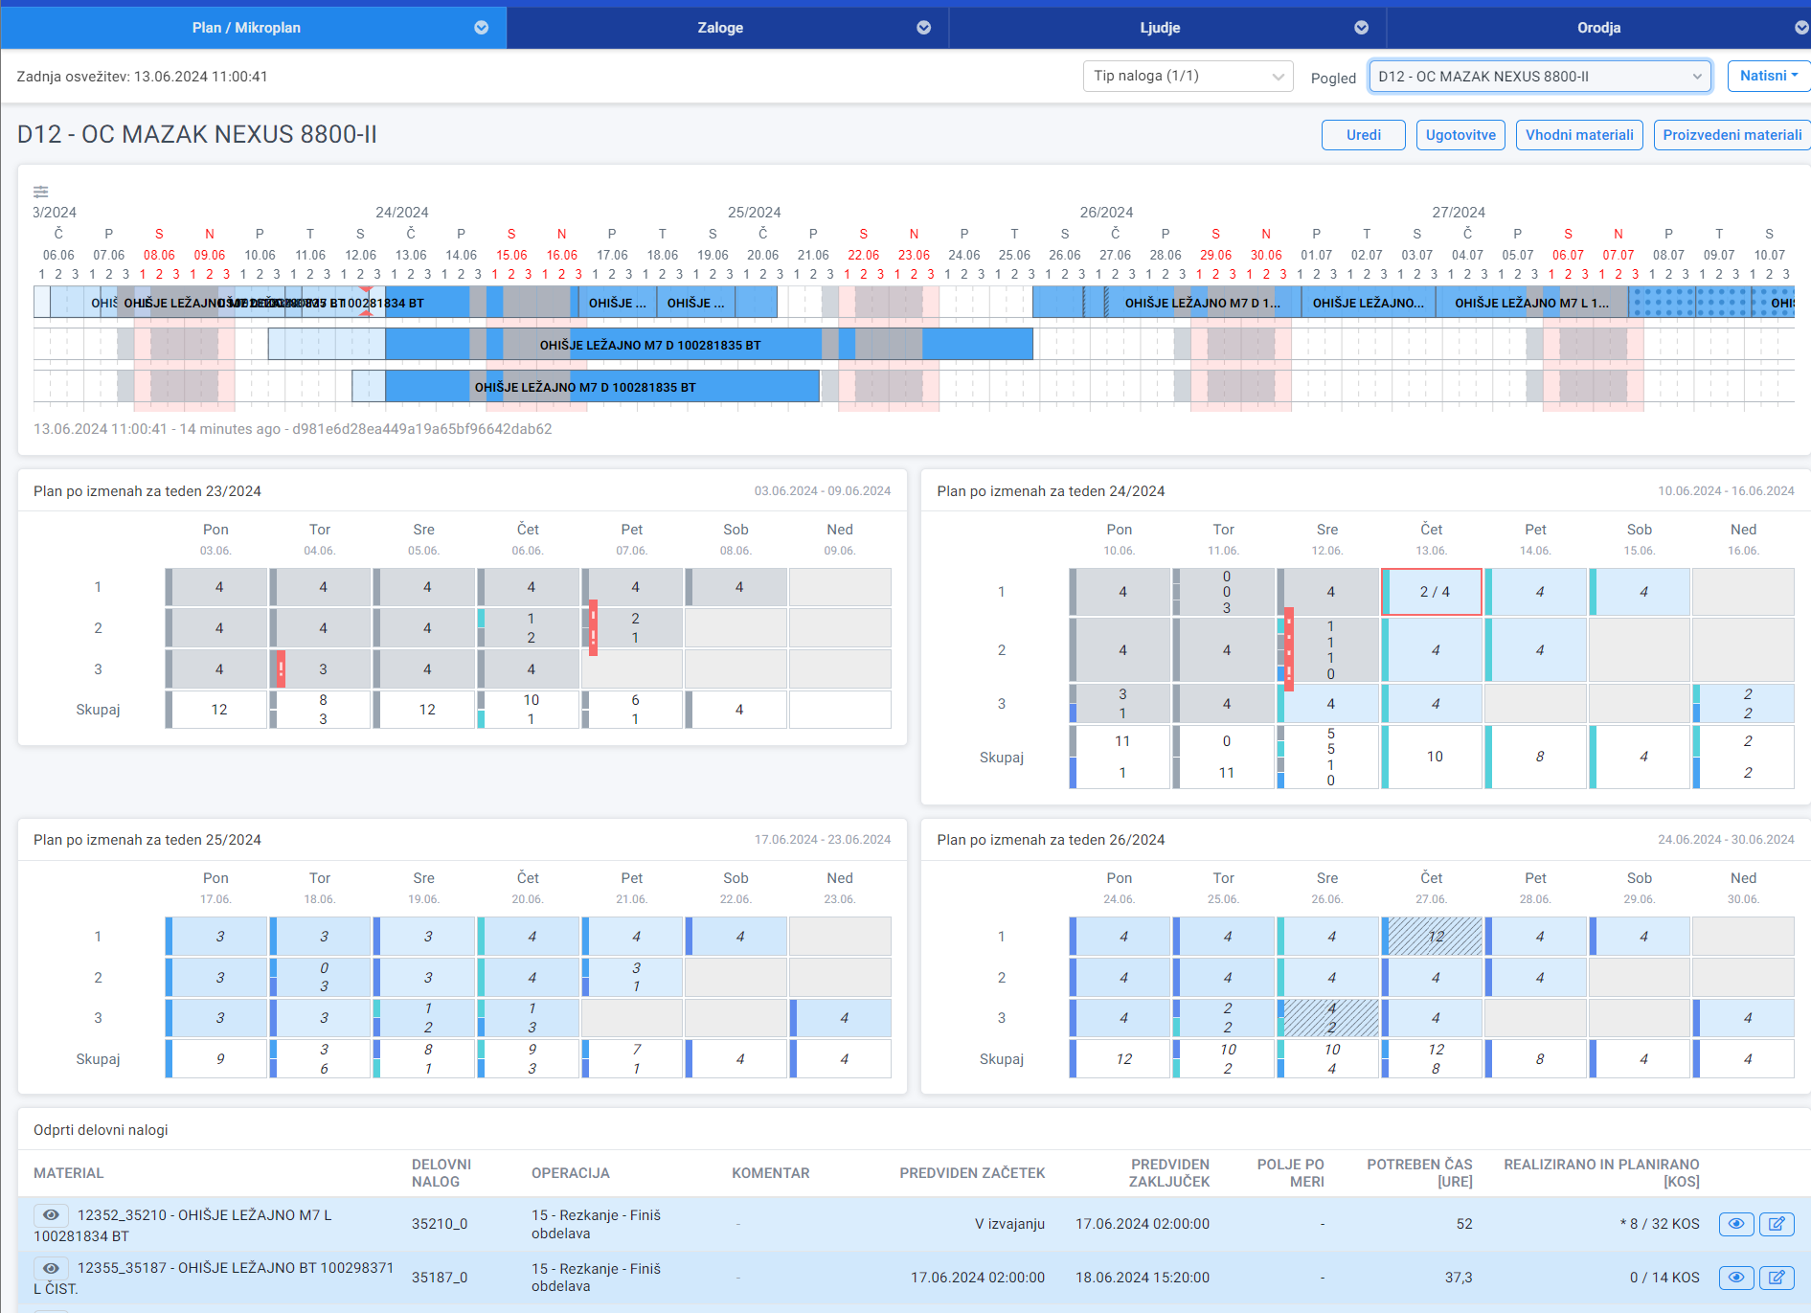The width and height of the screenshot is (1811, 1313).
Task: Edit work order 35210_0 with pencil icon
Action: tap(1777, 1224)
